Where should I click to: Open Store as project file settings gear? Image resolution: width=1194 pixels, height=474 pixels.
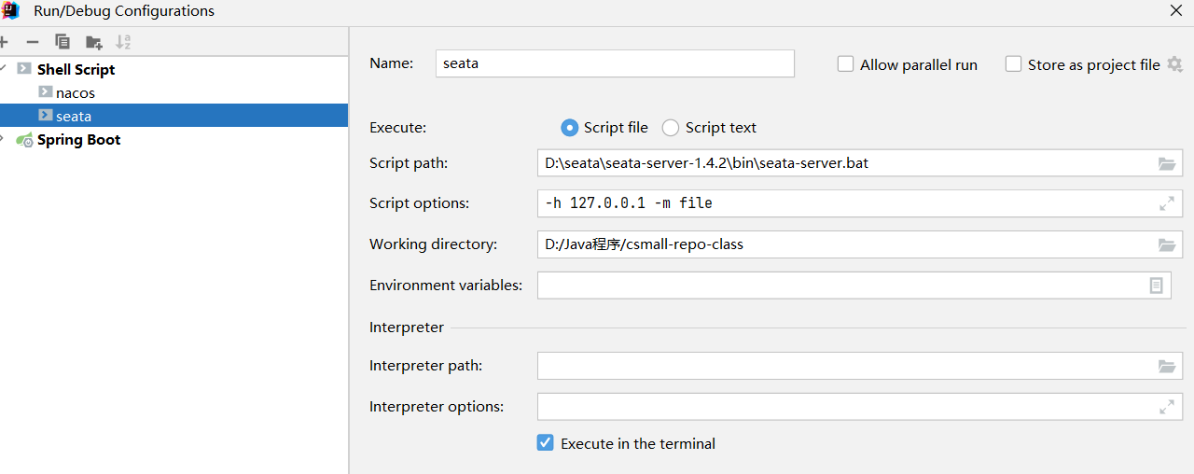(x=1174, y=64)
